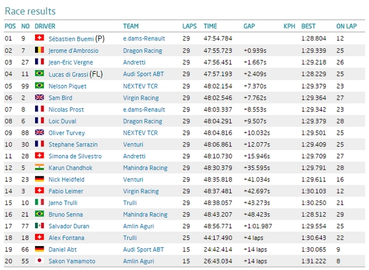Click the French flag beside Loic Duval
Screen dimensions: 369x270
39,121
